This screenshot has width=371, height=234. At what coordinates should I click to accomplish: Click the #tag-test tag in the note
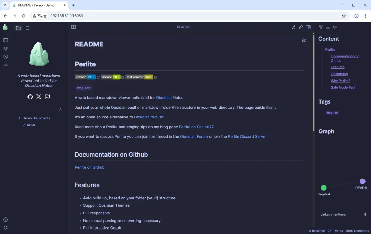pos(84,88)
